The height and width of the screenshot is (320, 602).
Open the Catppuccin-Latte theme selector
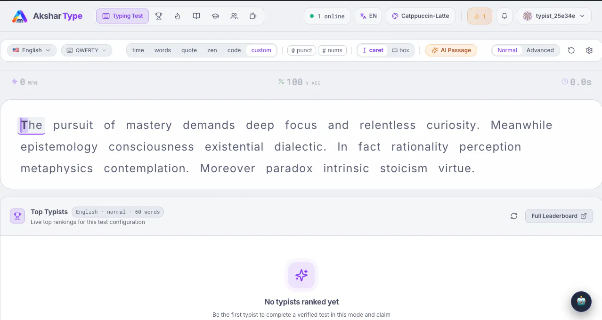(420, 16)
